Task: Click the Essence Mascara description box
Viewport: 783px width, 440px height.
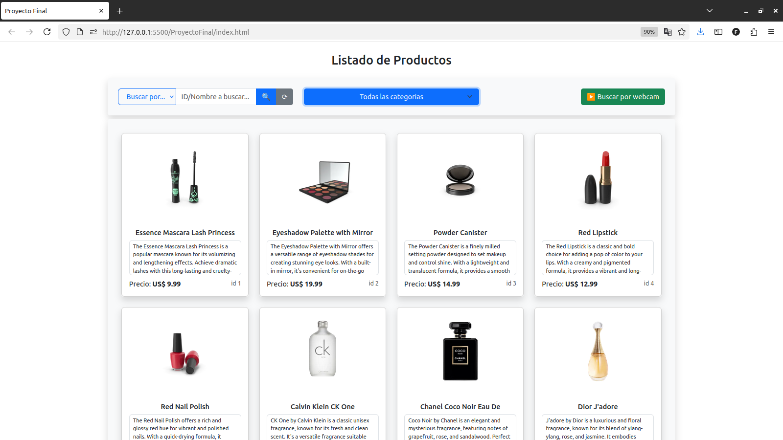Action: [x=185, y=258]
